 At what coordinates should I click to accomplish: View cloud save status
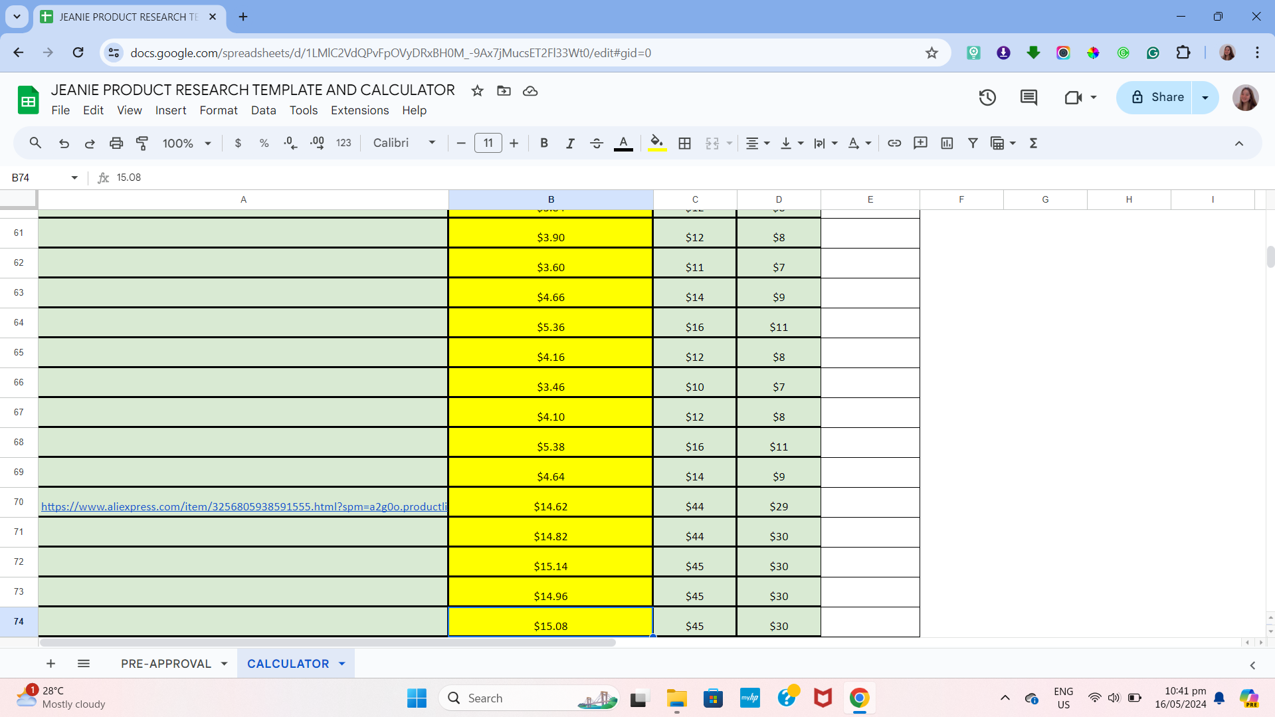(530, 91)
